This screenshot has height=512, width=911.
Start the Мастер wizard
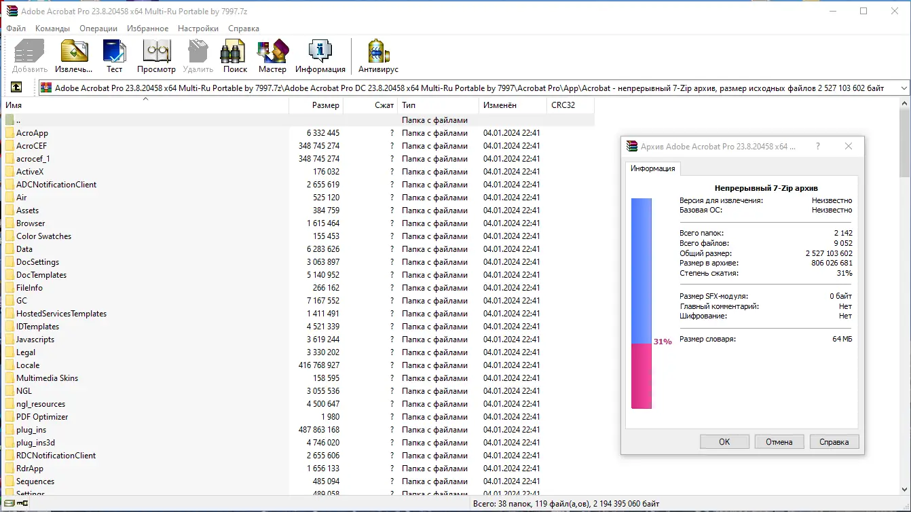point(272,56)
